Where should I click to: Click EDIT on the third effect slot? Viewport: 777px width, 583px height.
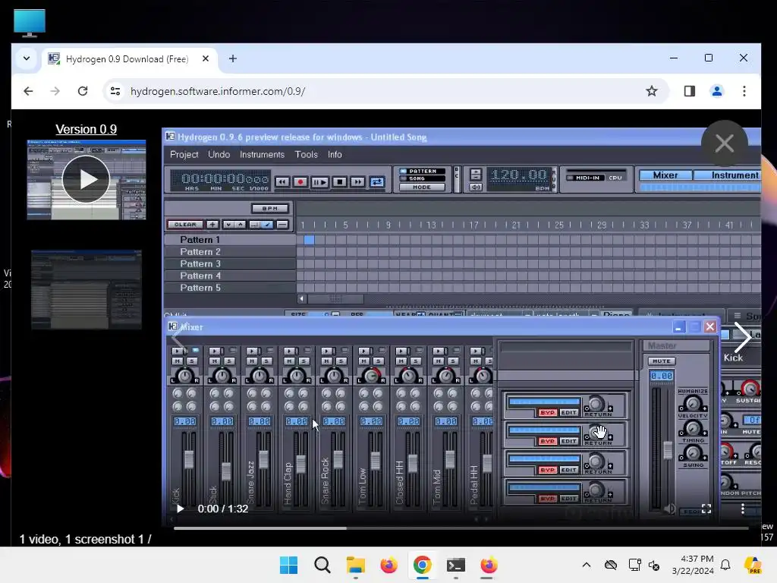569,470
